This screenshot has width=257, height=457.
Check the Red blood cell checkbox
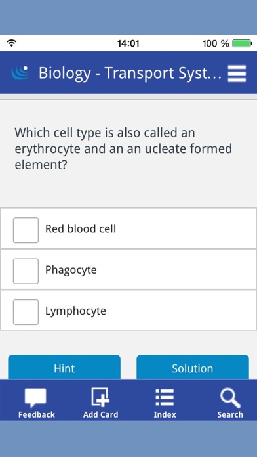coord(26,230)
